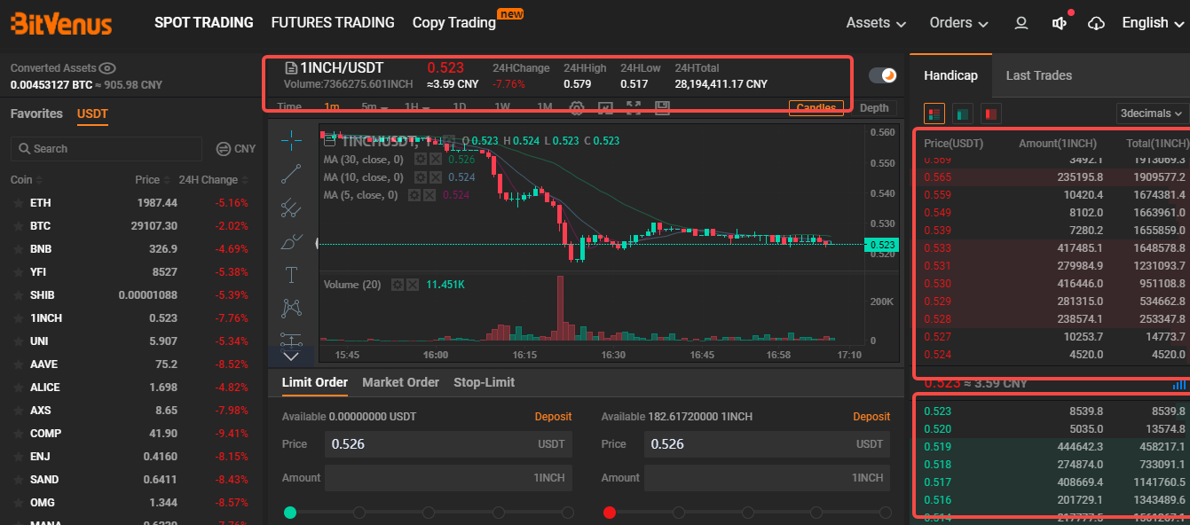
Task: Click the coin Search field
Action: click(106, 149)
